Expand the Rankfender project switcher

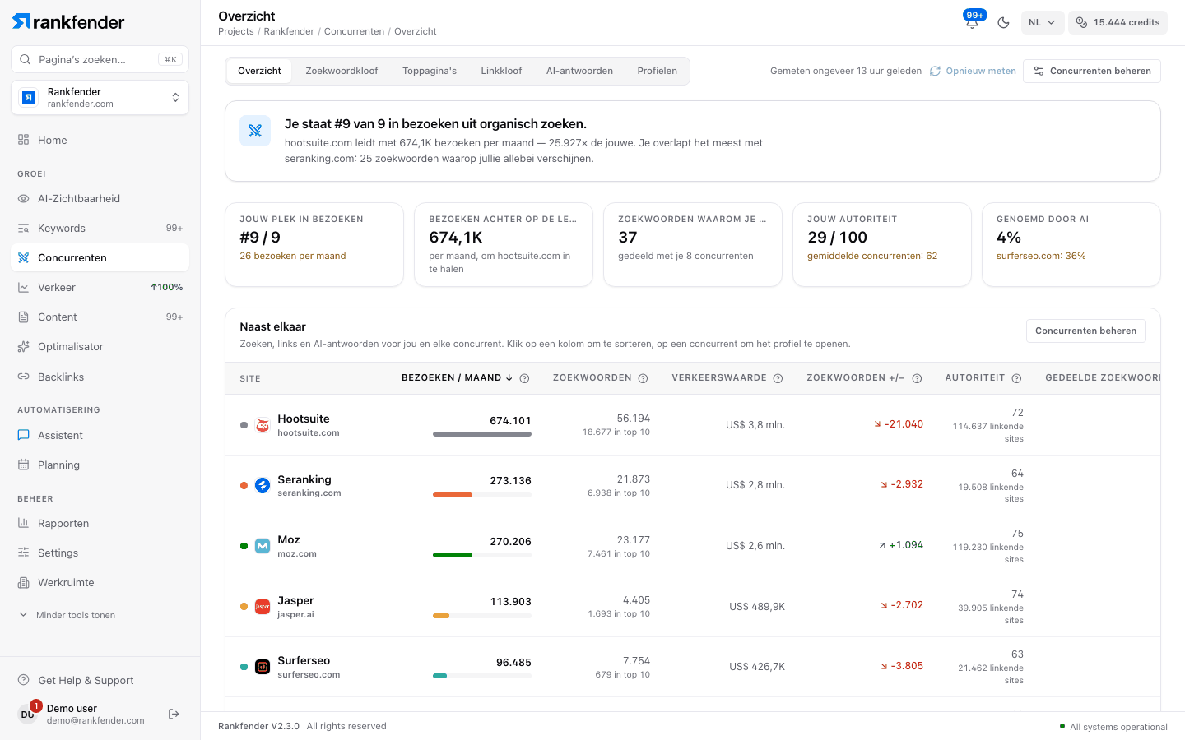100,98
